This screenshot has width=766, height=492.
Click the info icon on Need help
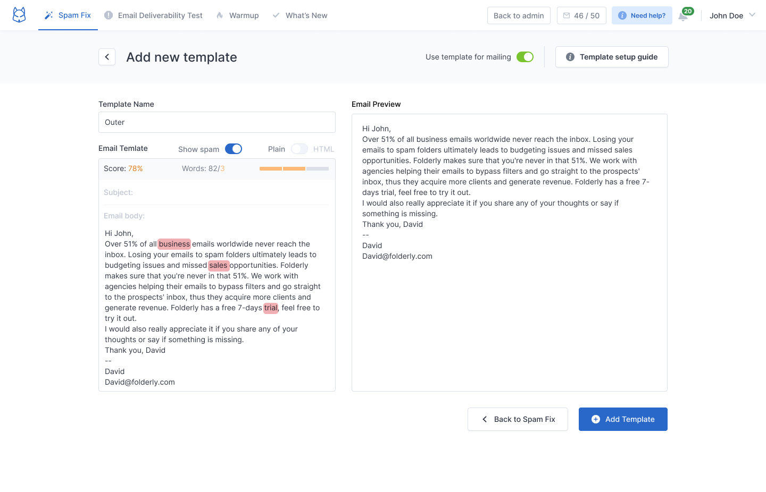622,15
